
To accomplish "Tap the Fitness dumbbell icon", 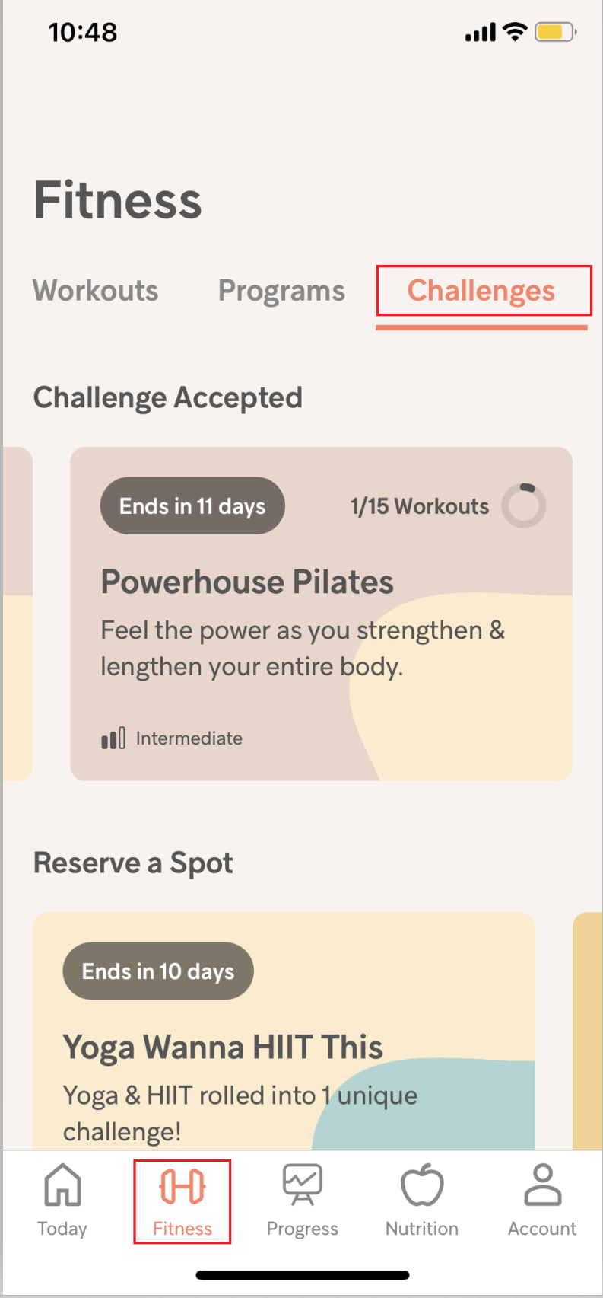I will click(182, 1186).
